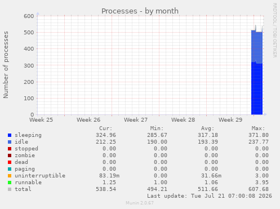The width and height of the screenshot is (280, 209).
Task: Click sleeping current value 324.96
Action: [106, 135]
